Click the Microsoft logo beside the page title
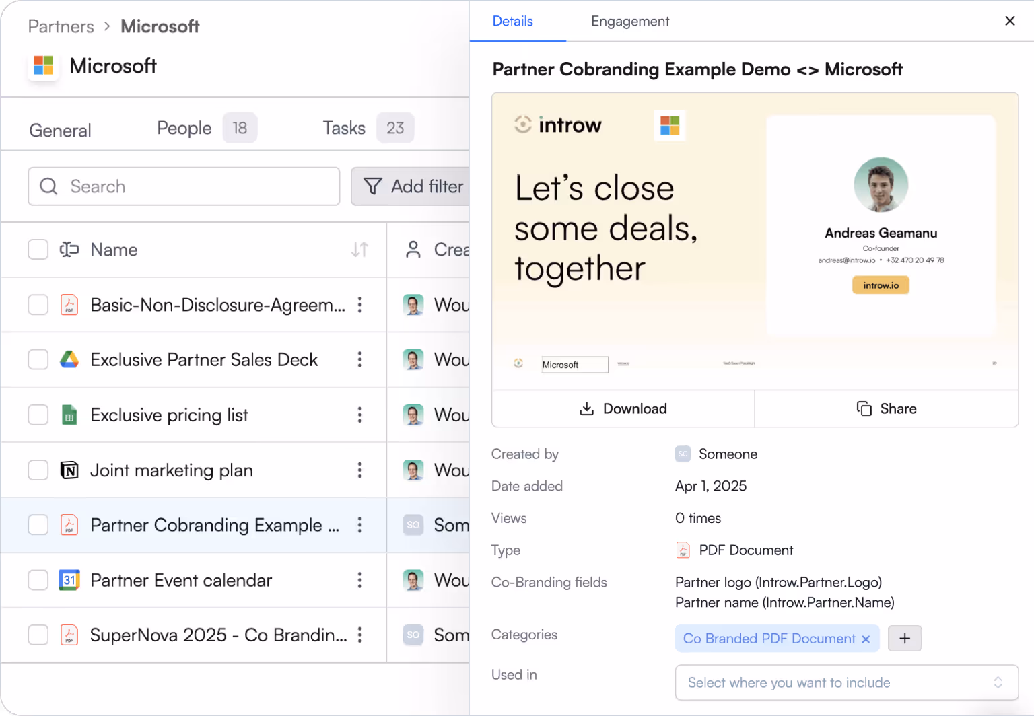The width and height of the screenshot is (1034, 716). click(43, 65)
